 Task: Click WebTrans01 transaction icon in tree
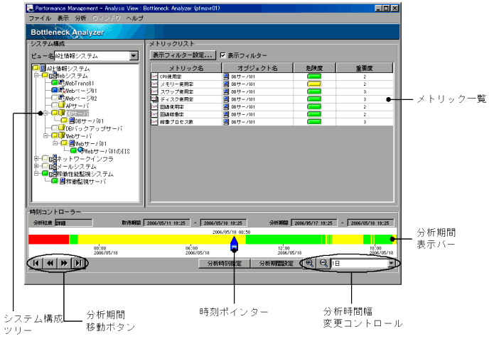point(62,83)
